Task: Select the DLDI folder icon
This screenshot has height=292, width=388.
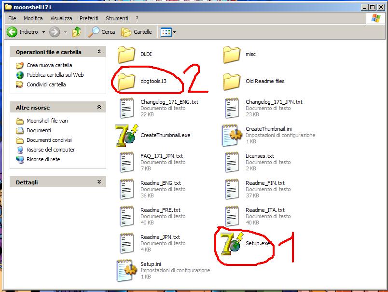Action: [126, 55]
